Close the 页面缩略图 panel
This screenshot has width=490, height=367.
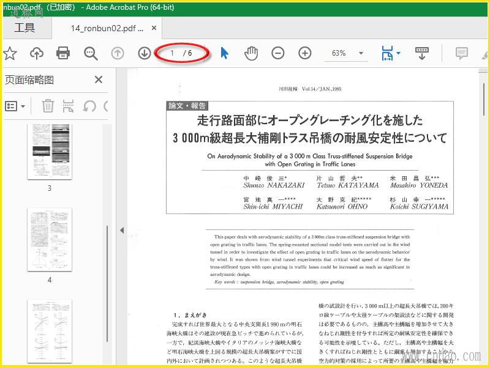coord(98,80)
